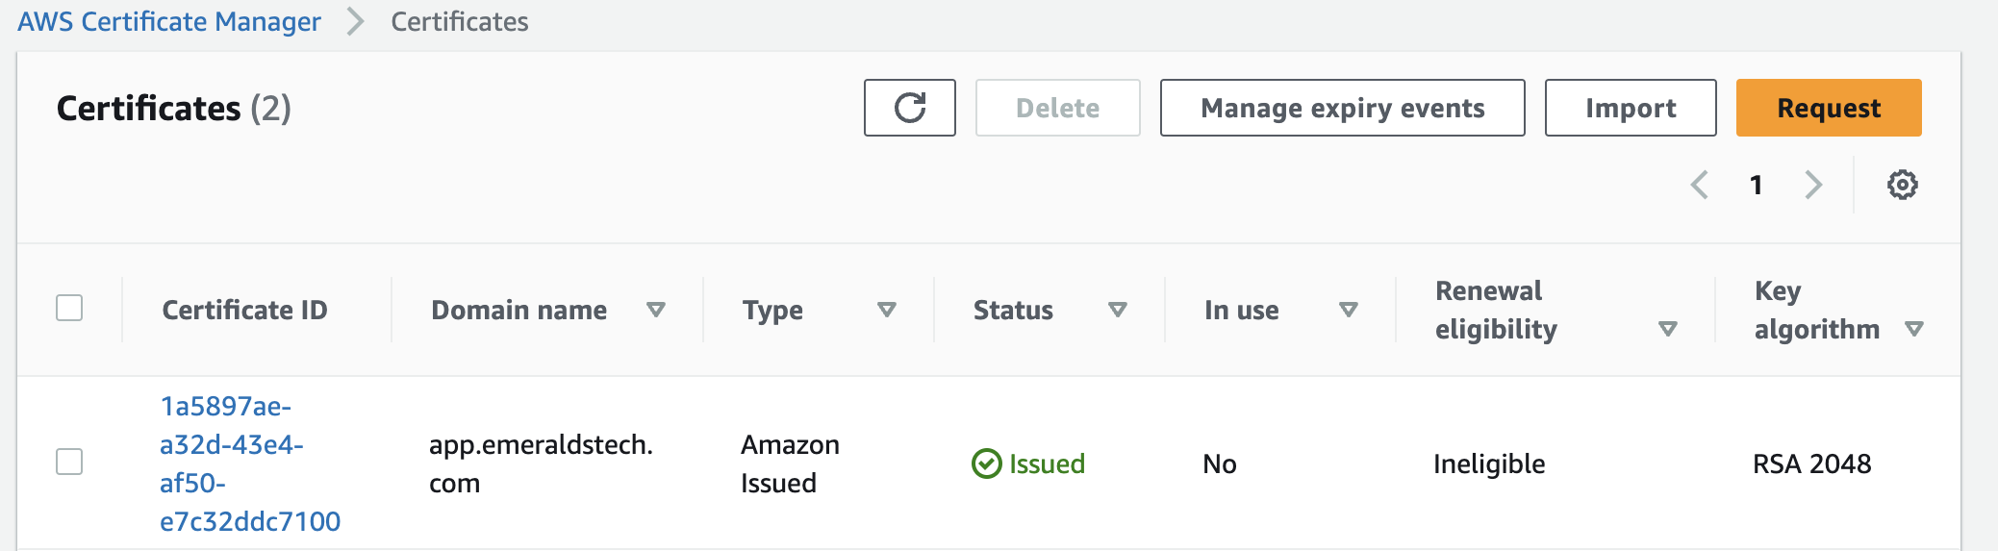Viewport: 1998px width, 551px height.
Task: Open table preferences gear icon
Action: pos(1902,185)
